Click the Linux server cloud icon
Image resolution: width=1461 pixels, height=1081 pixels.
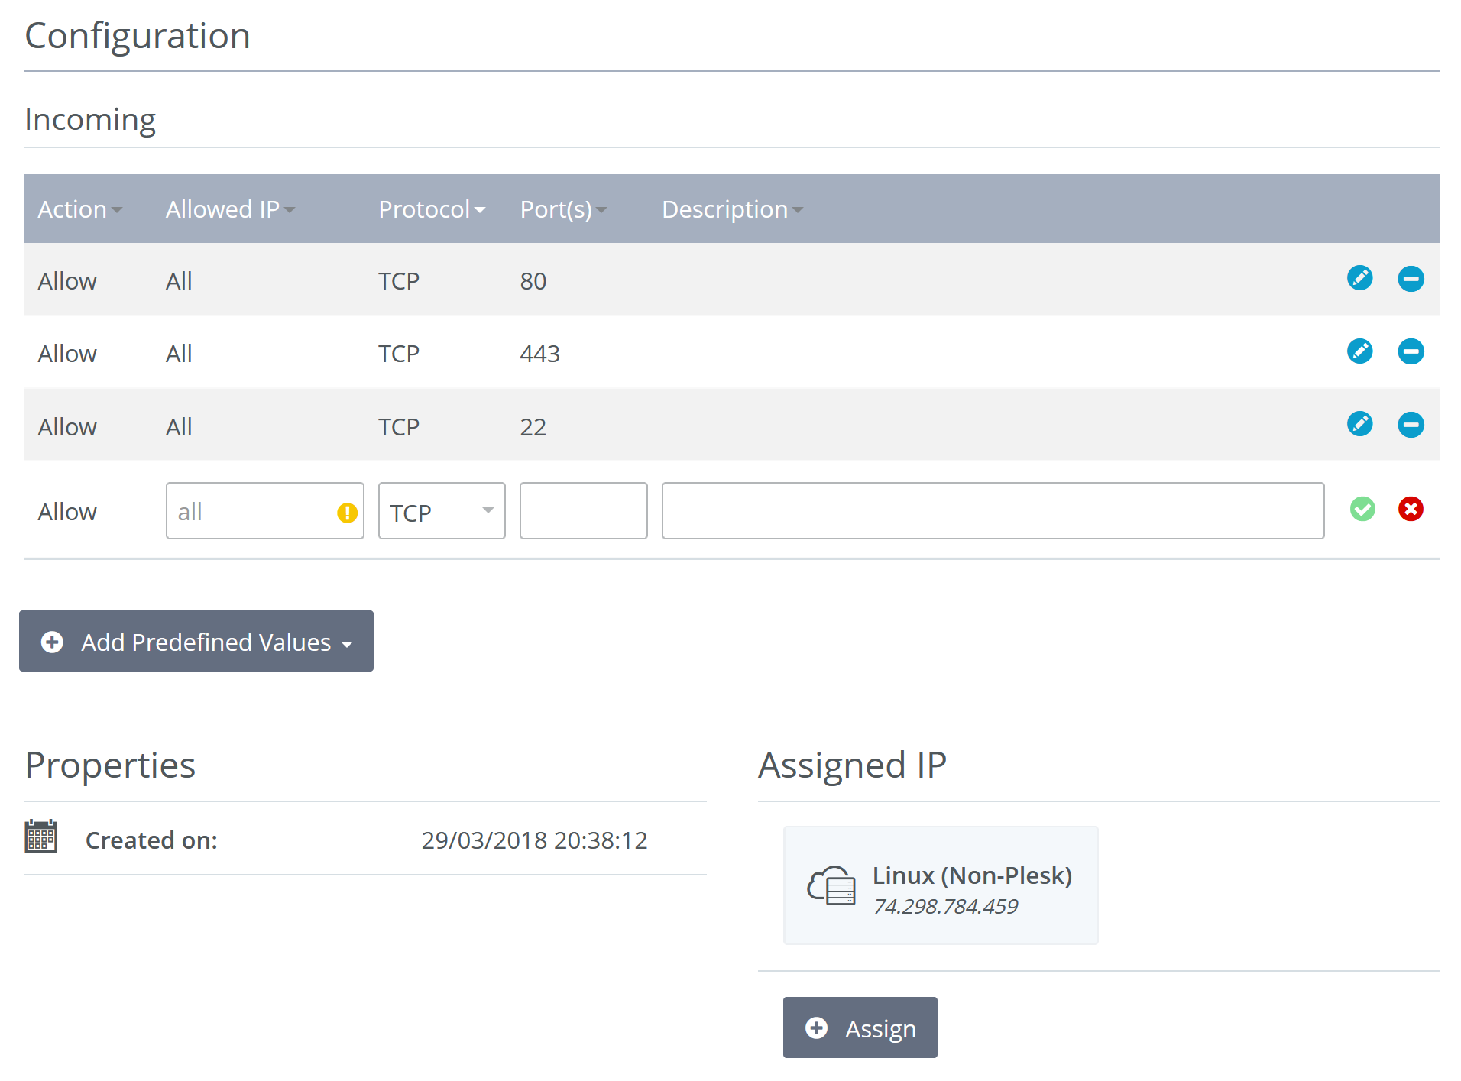click(x=831, y=885)
